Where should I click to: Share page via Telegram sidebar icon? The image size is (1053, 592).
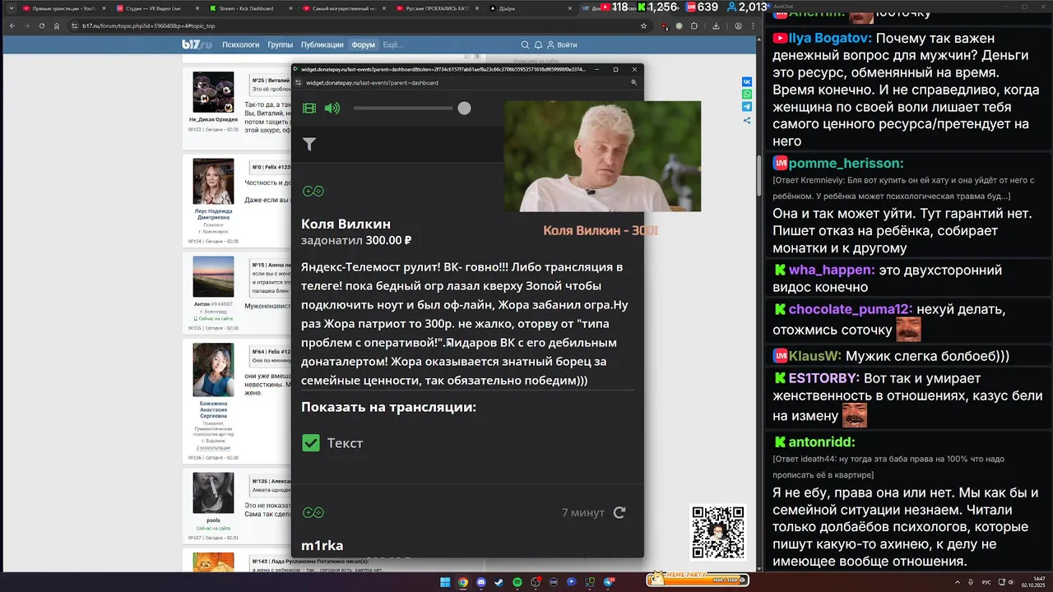747,107
